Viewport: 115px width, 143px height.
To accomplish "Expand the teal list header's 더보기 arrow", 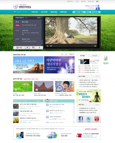I will pos(39,101).
